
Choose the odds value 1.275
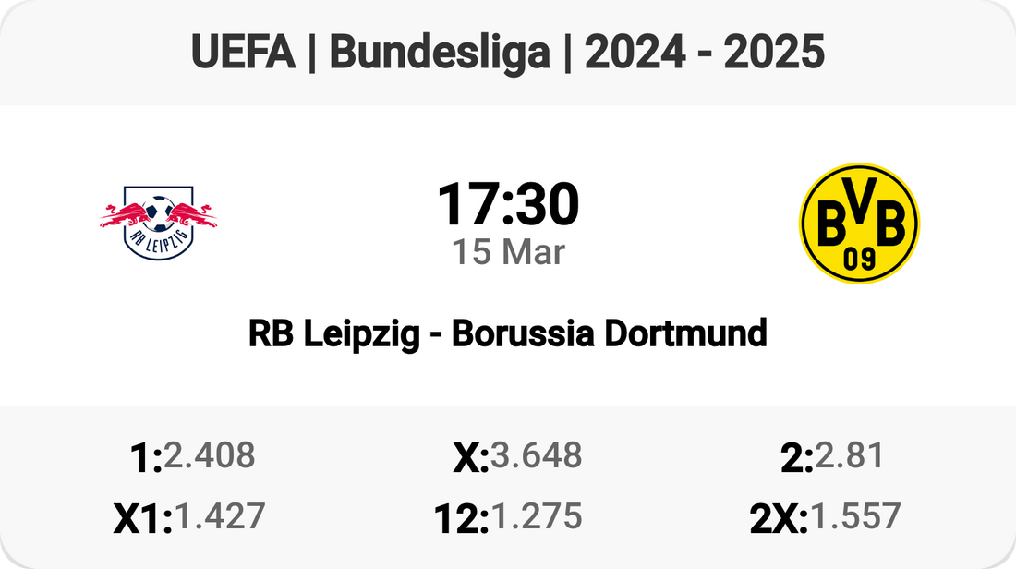point(537,516)
